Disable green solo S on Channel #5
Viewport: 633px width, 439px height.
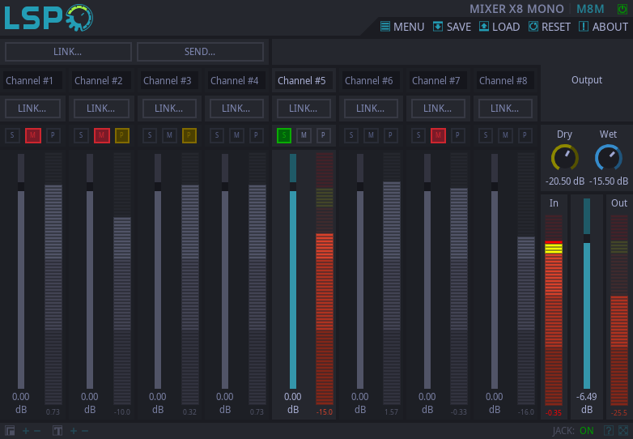284,135
